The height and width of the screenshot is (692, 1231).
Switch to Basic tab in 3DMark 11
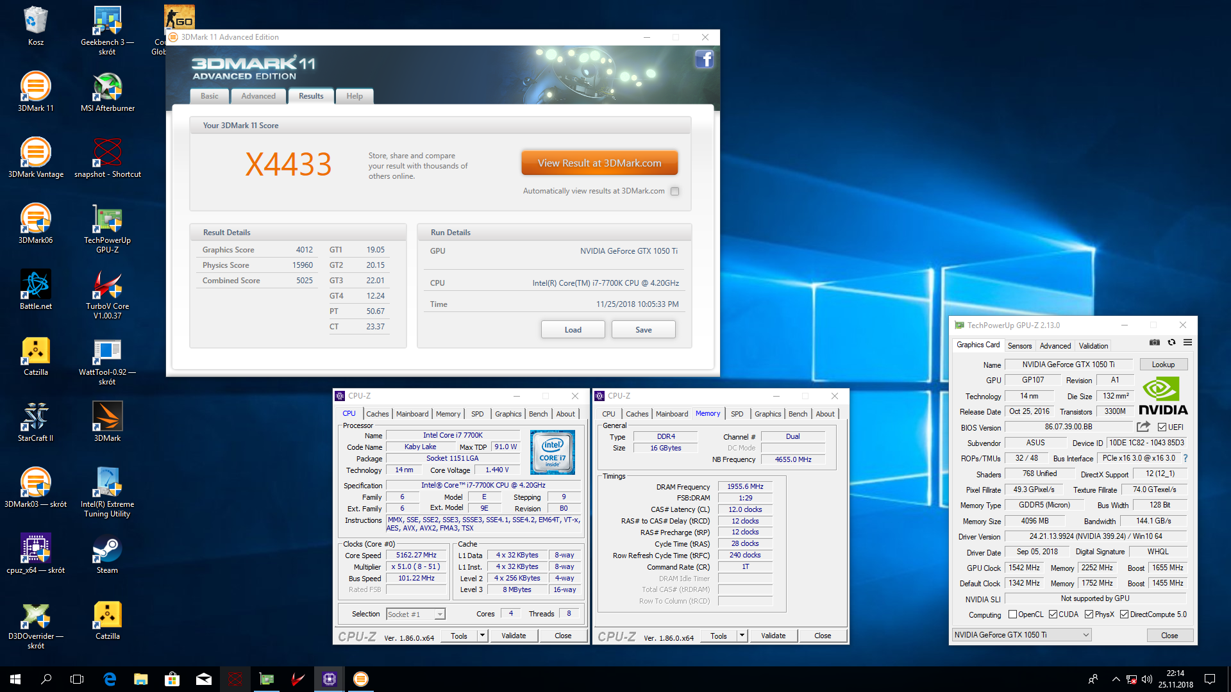pos(209,96)
